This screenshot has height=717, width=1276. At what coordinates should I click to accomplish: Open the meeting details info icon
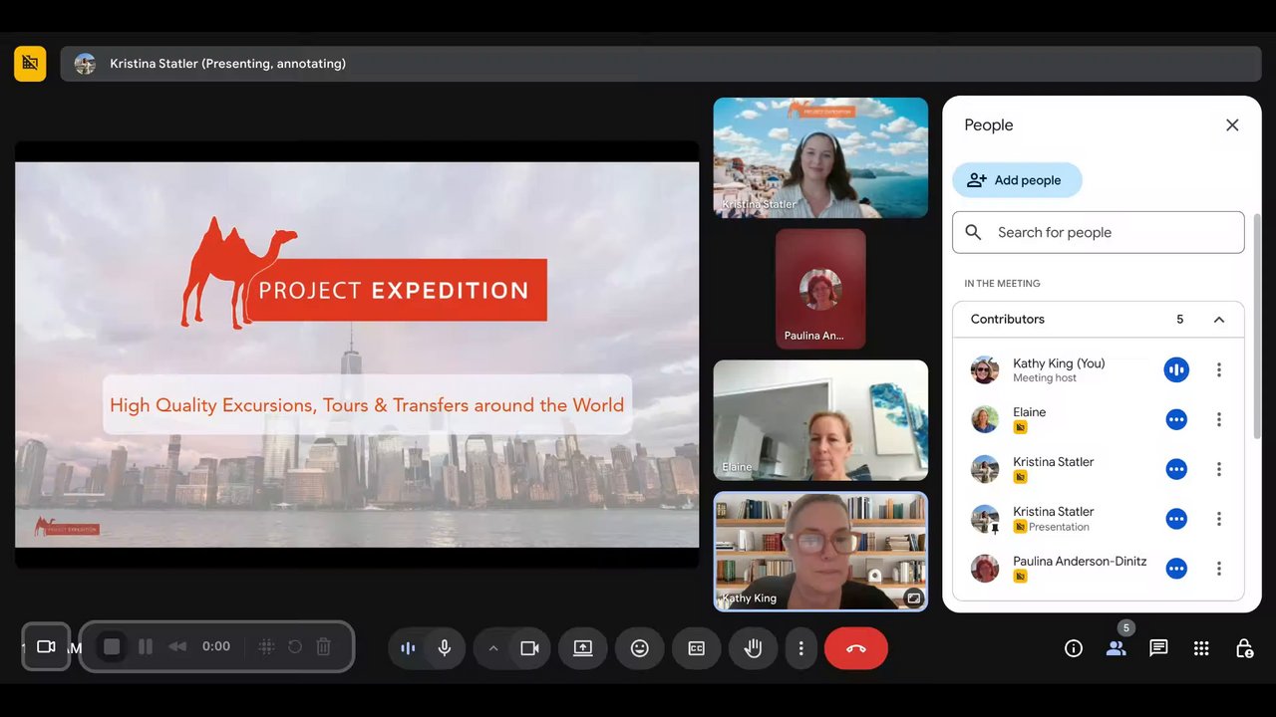pos(1074,648)
